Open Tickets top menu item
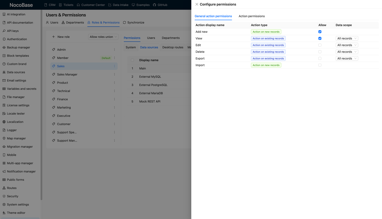The height and width of the screenshot is (219, 382). click(x=66, y=5)
